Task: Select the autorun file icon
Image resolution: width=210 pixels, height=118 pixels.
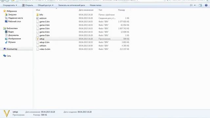Action: (x=37, y=18)
